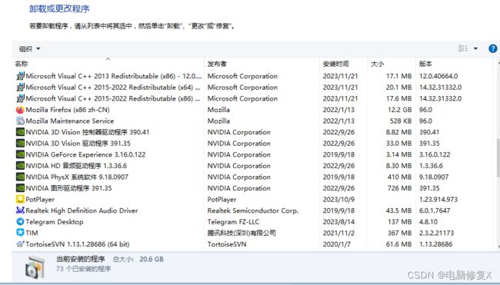Screen dimensions: 500x285
Task: Click the change view layout icon
Action: point(463,48)
